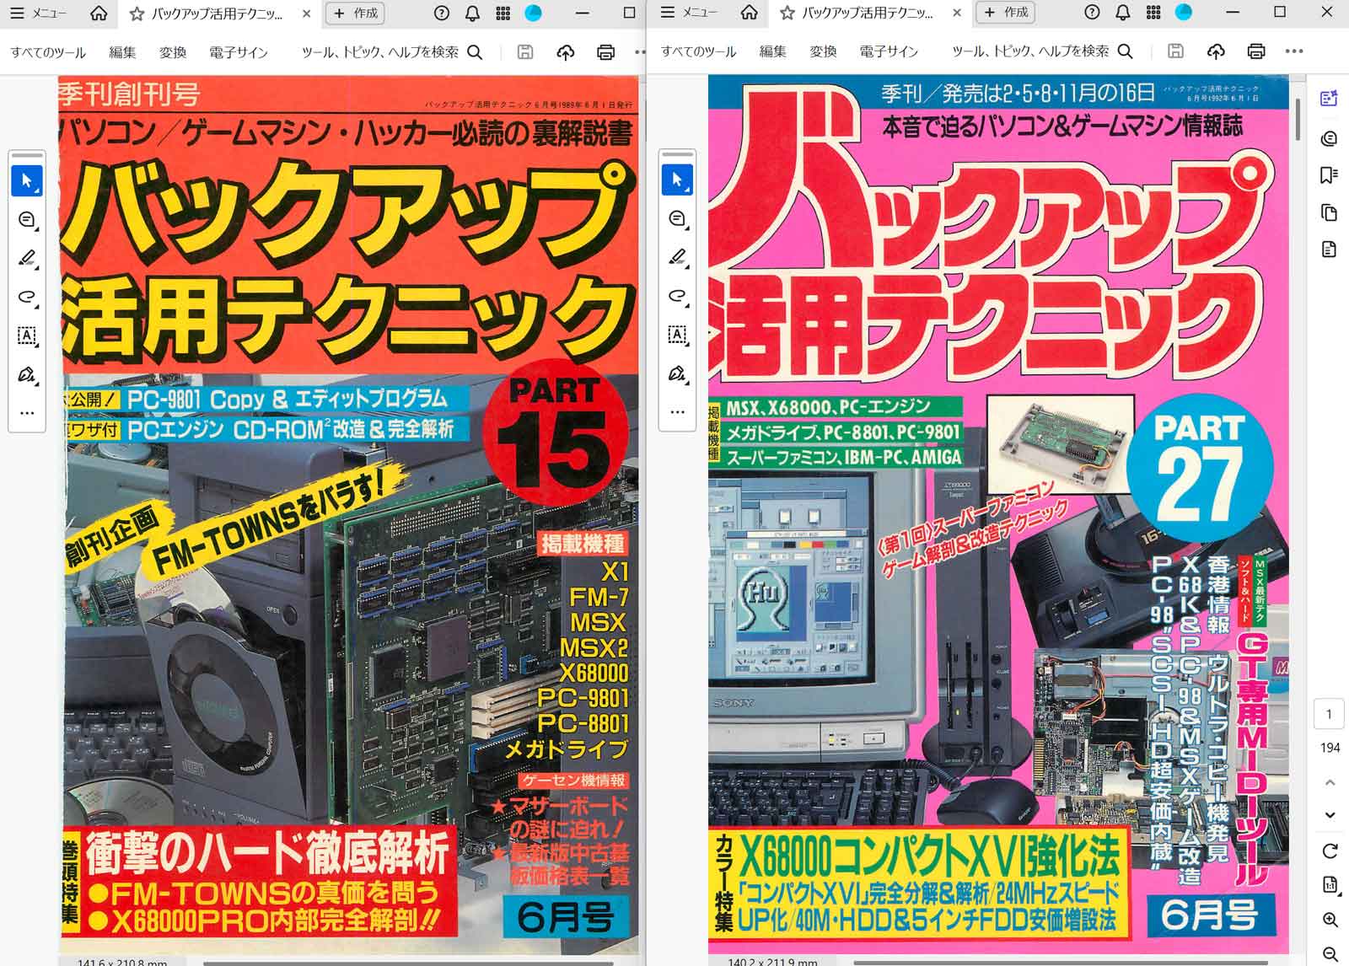Viewport: 1349px width, 966px height.
Task: Toggle the comments panel in right sidebar
Action: click(x=1330, y=137)
